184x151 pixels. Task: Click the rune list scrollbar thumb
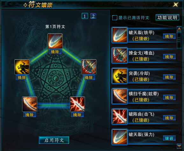[x=179, y=40]
